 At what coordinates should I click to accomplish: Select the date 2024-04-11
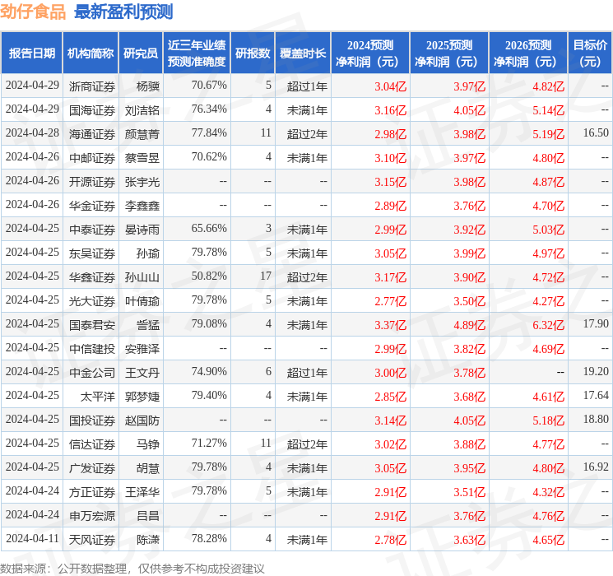[32, 538]
